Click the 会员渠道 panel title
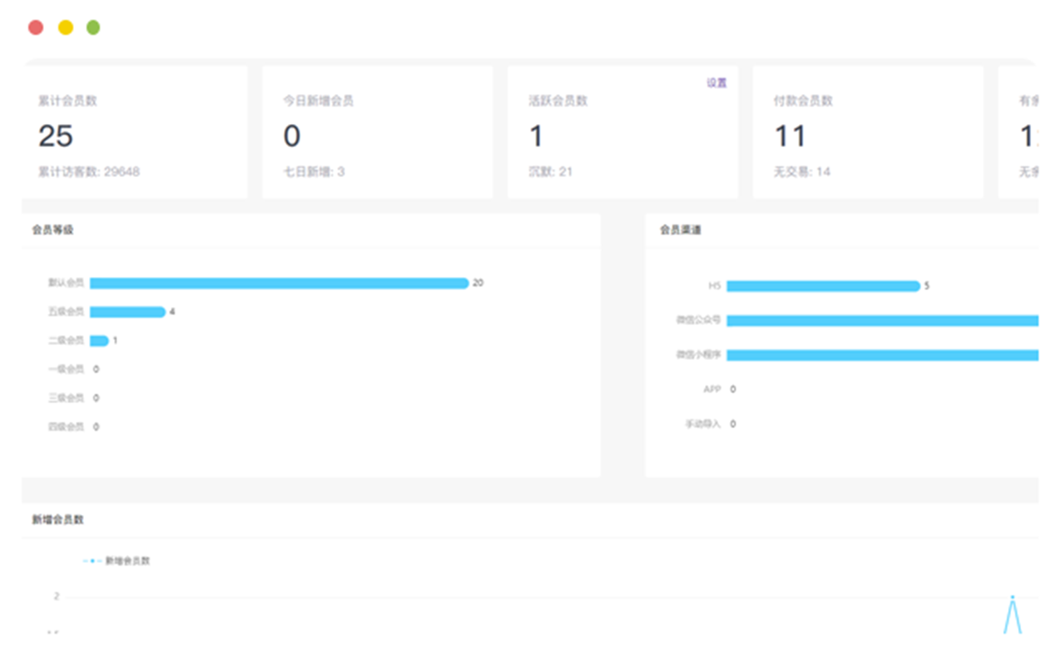Screen dimensions: 1062x657 click(680, 230)
